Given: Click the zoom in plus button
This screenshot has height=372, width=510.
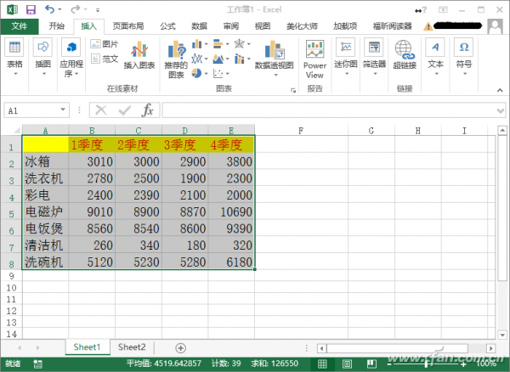Looking at the screenshot, I should (x=464, y=364).
